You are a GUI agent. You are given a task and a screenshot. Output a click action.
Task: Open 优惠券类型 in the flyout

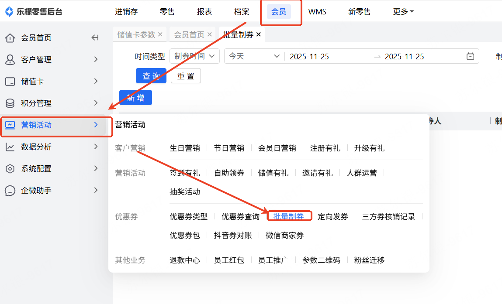189,216
